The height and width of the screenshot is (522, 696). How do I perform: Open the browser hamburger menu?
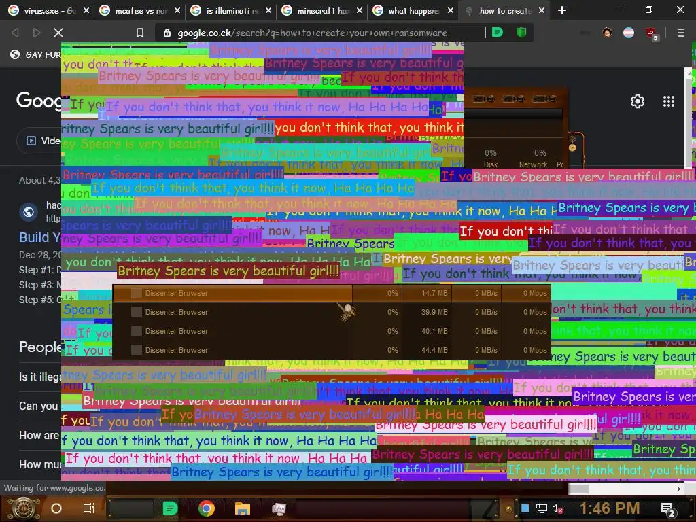coord(681,33)
